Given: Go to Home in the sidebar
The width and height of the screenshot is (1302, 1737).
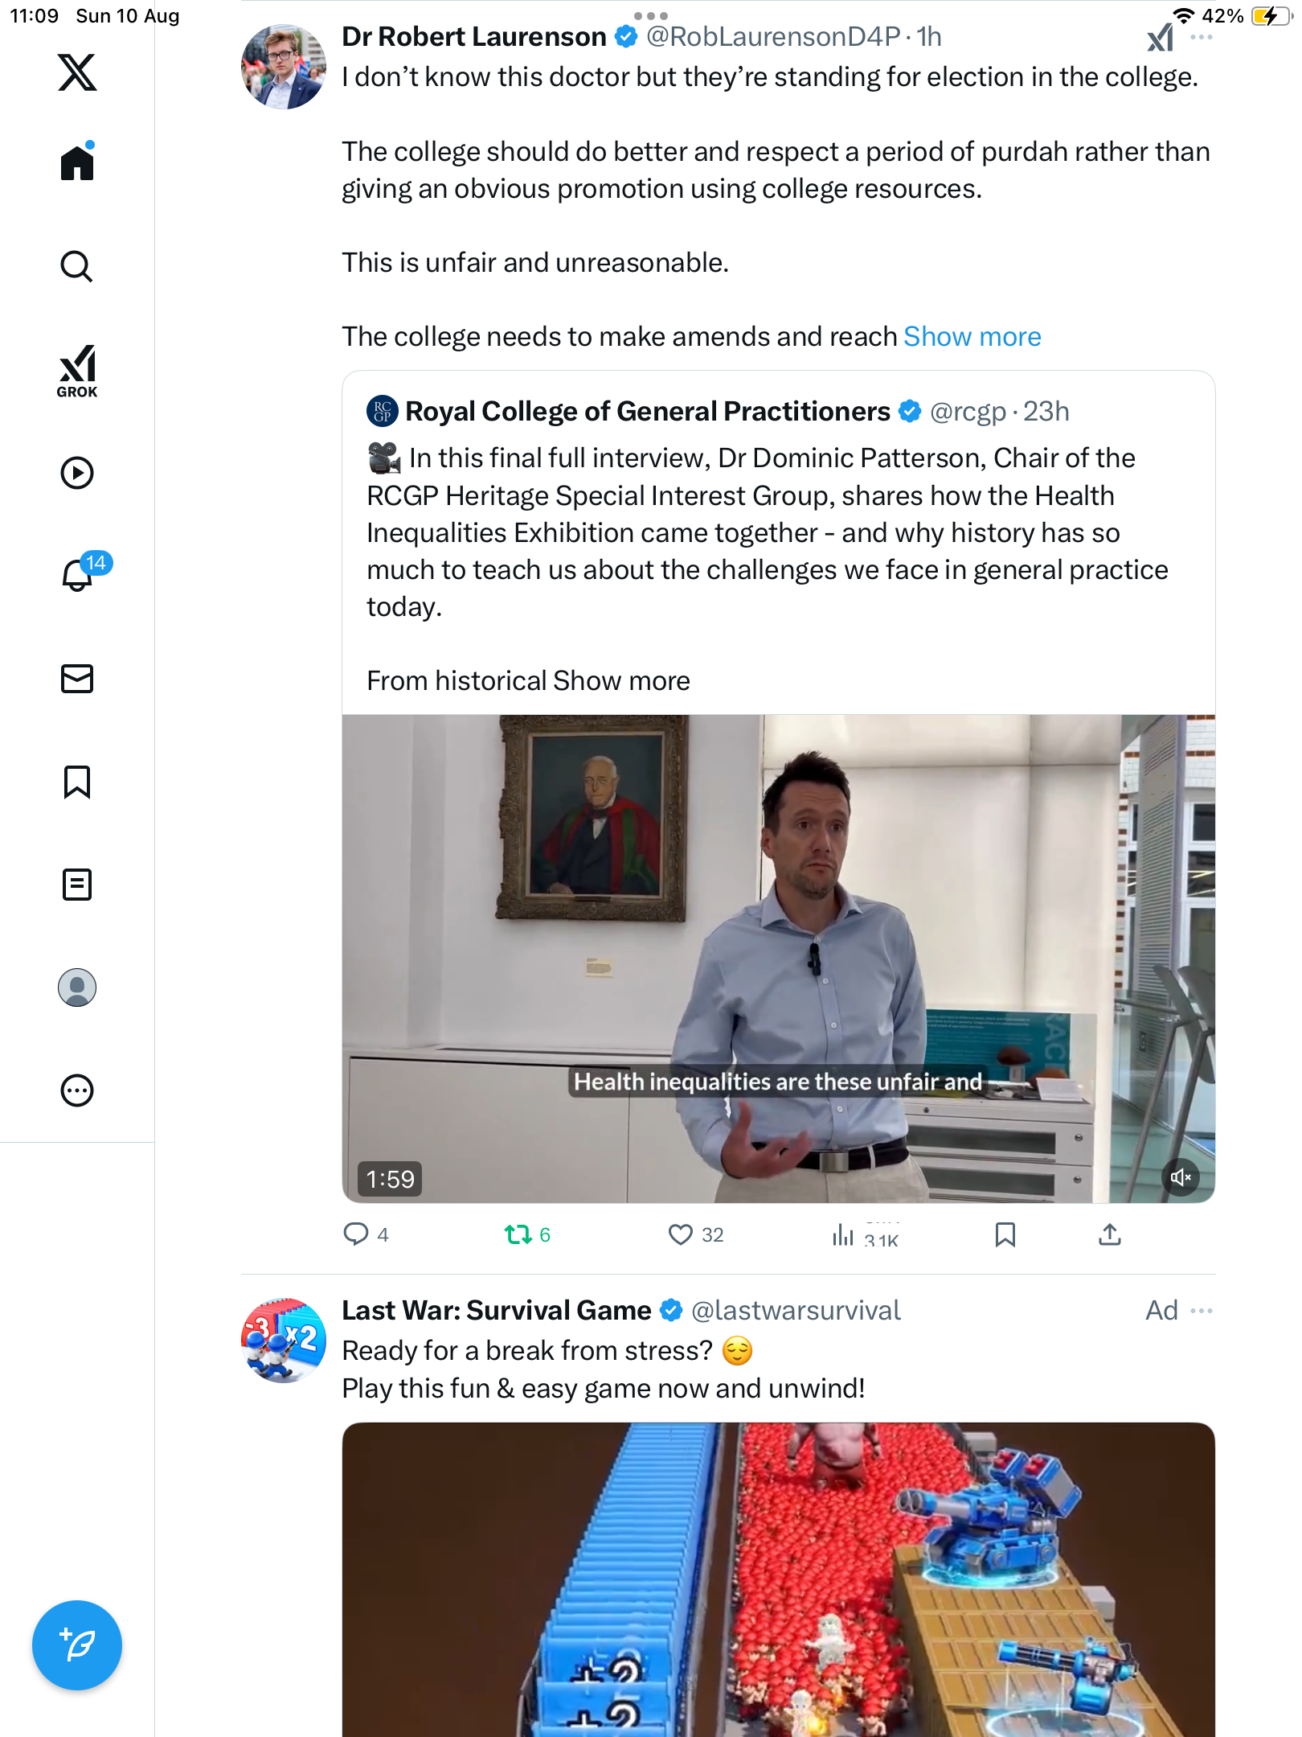Looking at the screenshot, I should pyautogui.click(x=77, y=163).
